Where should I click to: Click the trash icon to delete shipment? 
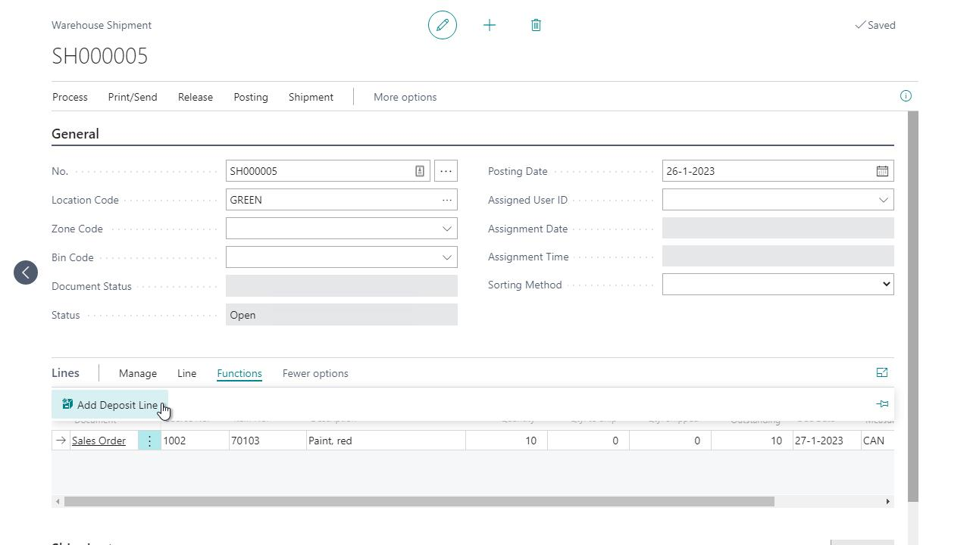point(536,25)
